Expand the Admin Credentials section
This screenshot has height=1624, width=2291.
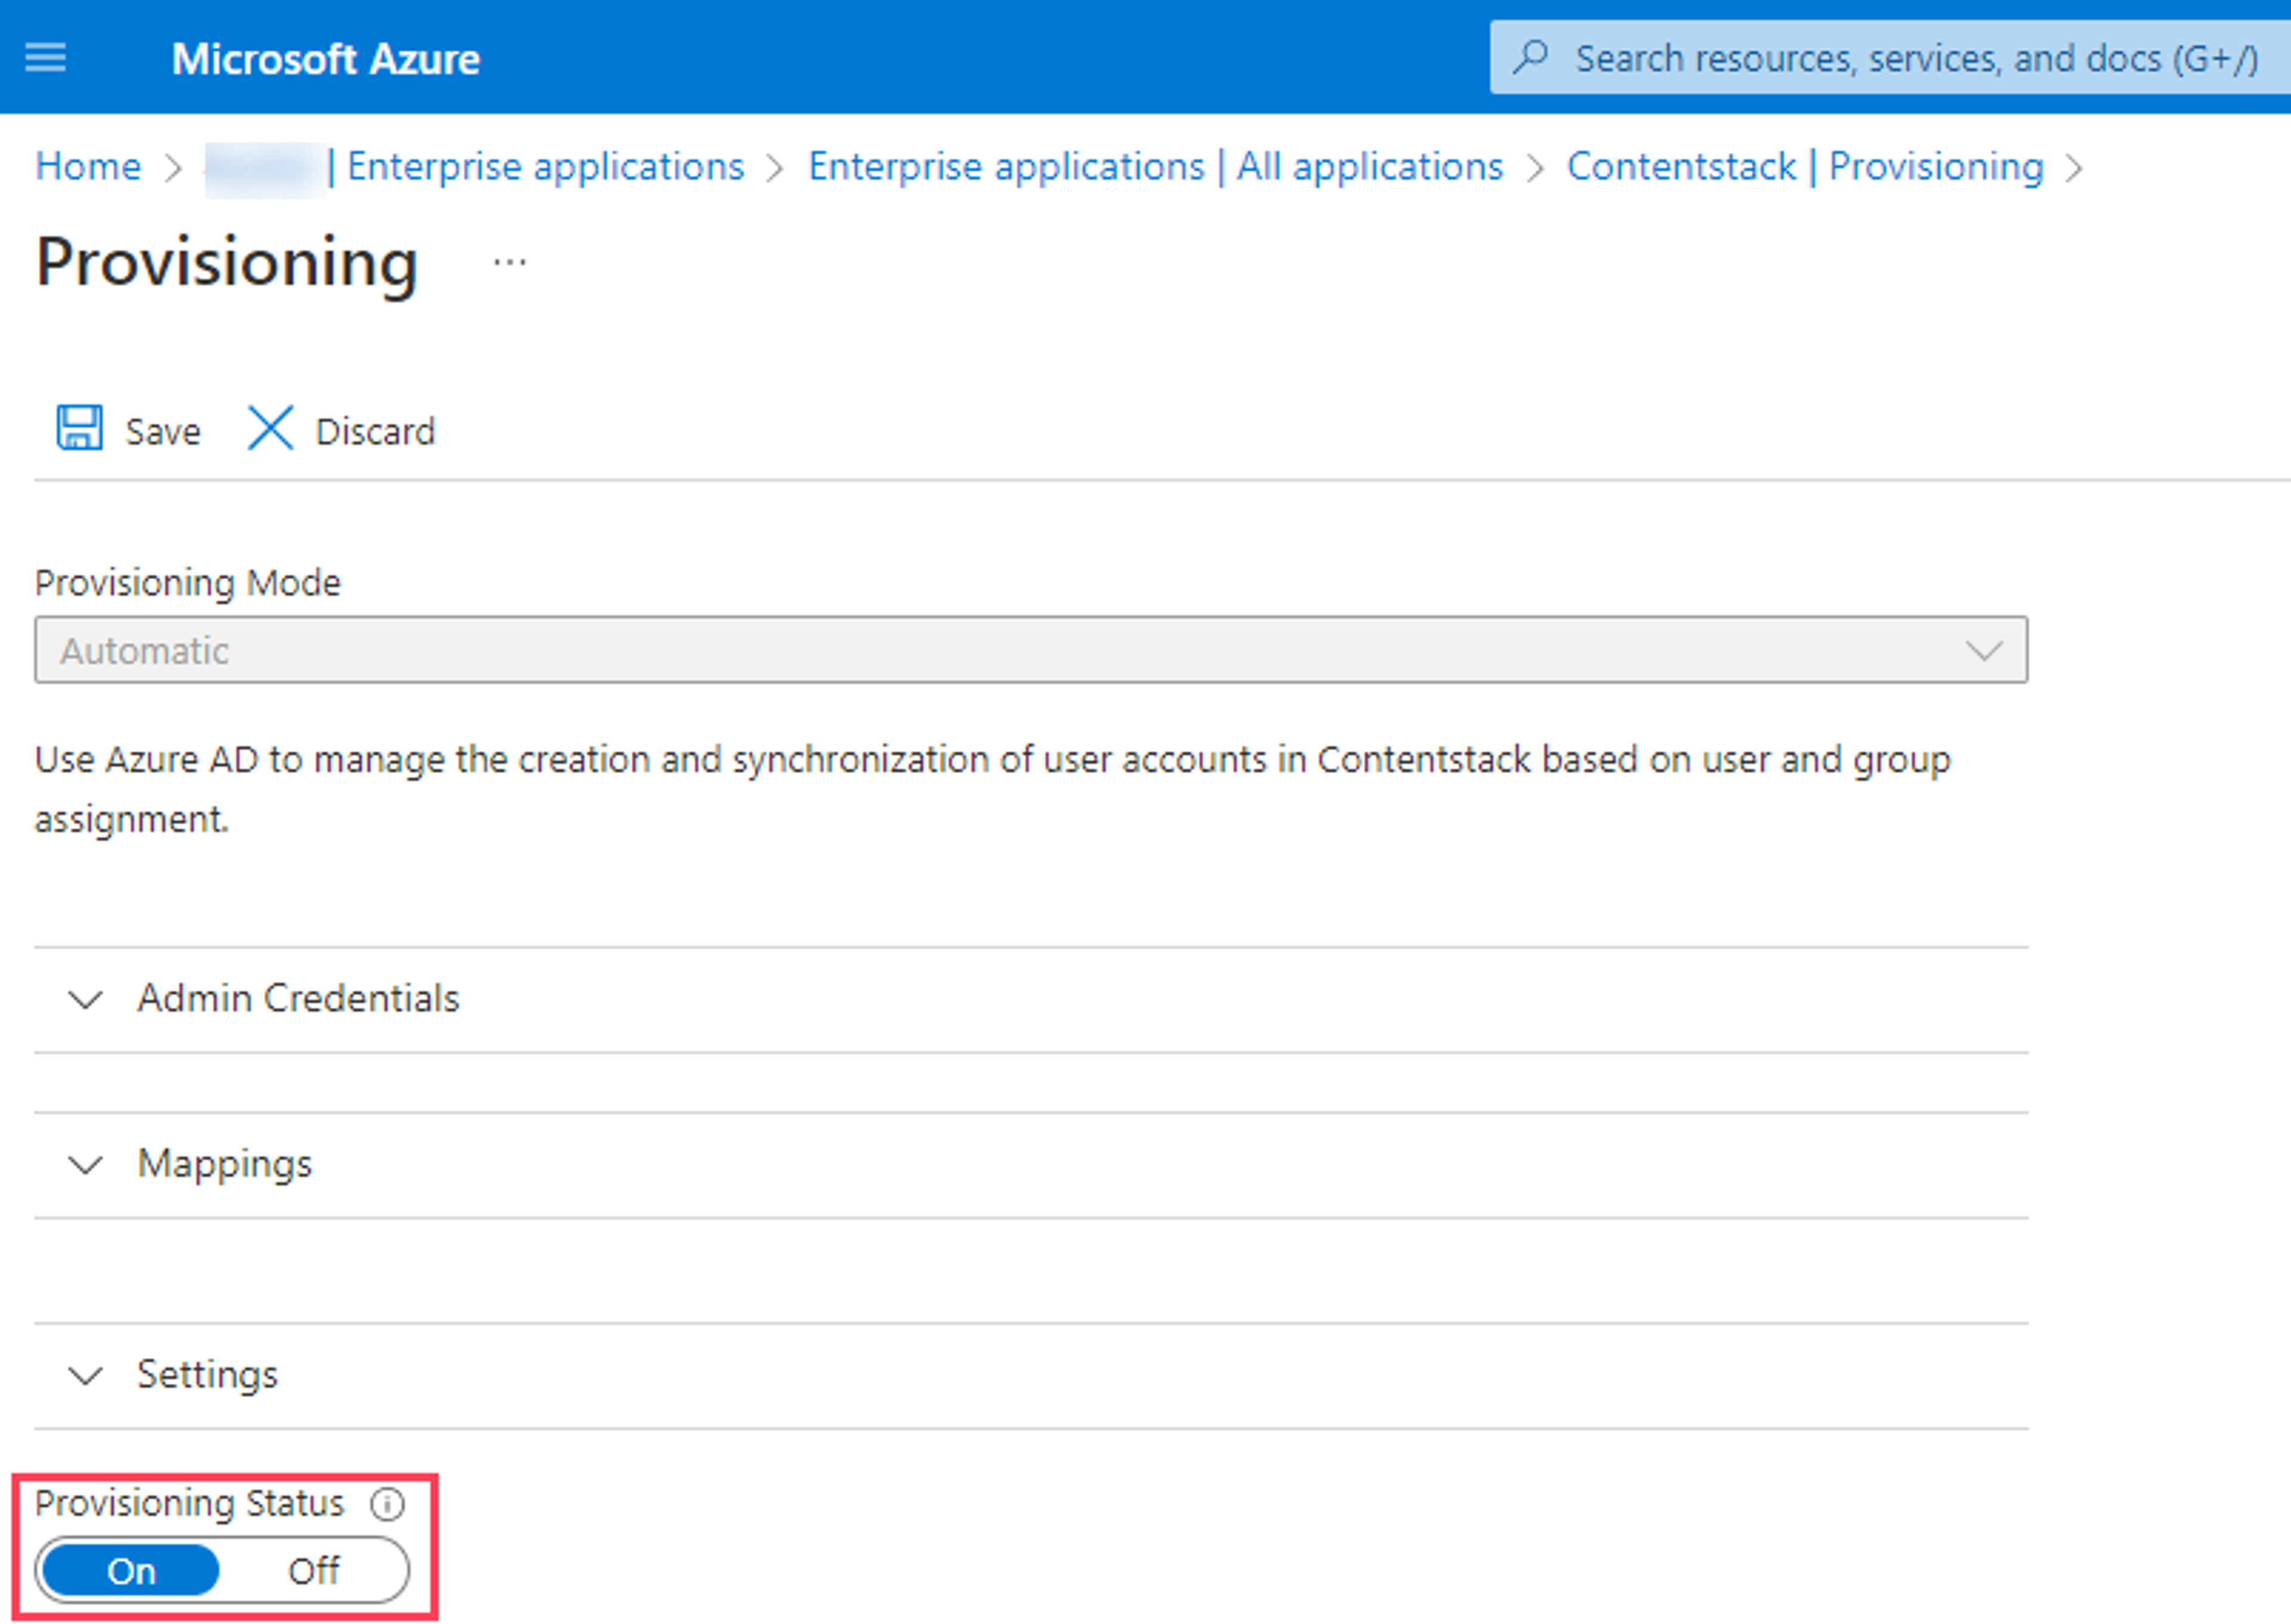click(x=1031, y=999)
